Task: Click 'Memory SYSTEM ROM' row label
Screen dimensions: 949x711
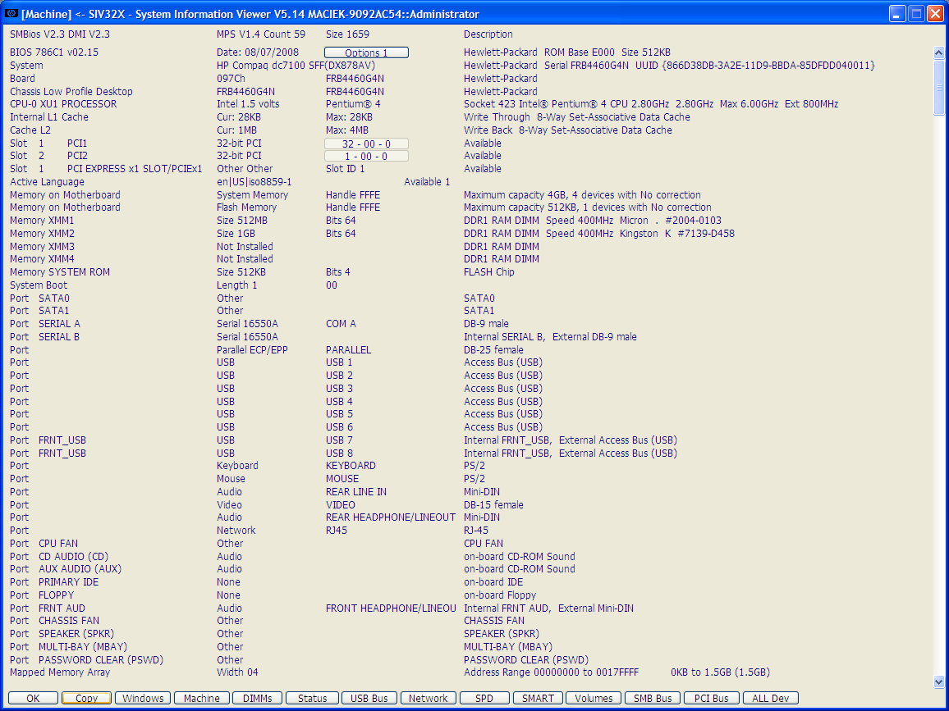Action: click(60, 272)
